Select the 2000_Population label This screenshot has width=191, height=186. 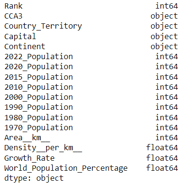coord(38,97)
